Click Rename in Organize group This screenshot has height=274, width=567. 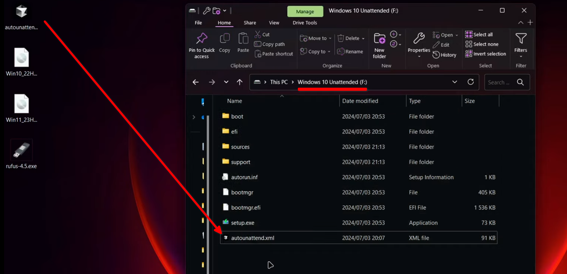350,52
